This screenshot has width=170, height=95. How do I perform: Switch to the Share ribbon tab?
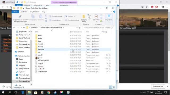click(x=35, y=12)
